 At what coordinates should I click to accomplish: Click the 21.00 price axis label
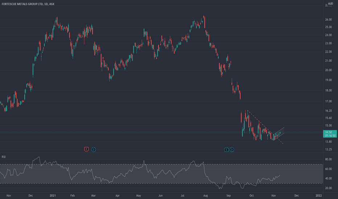point(329,61)
